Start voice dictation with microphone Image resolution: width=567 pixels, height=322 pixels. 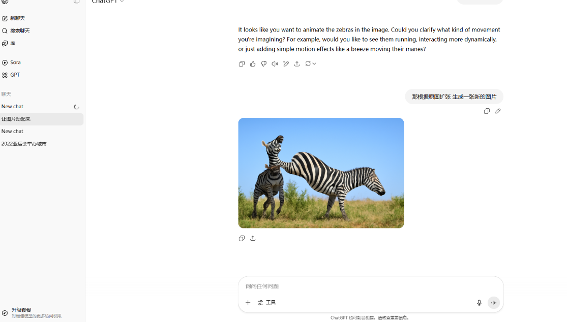tap(479, 303)
